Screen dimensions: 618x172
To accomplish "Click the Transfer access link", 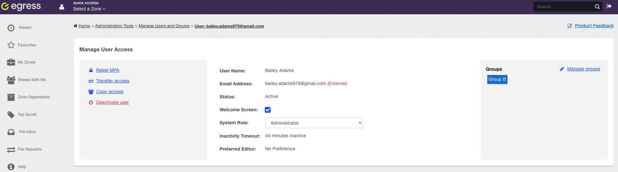I will pyautogui.click(x=112, y=81).
